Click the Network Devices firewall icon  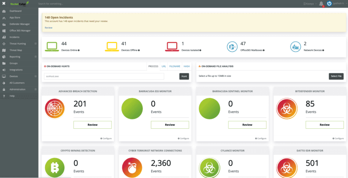(295, 47)
